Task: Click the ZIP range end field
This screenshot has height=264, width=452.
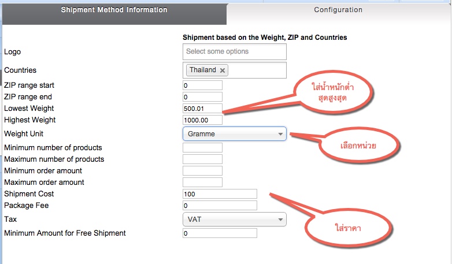Action: click(x=202, y=97)
